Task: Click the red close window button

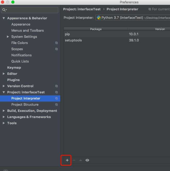Action: pos(3,2)
